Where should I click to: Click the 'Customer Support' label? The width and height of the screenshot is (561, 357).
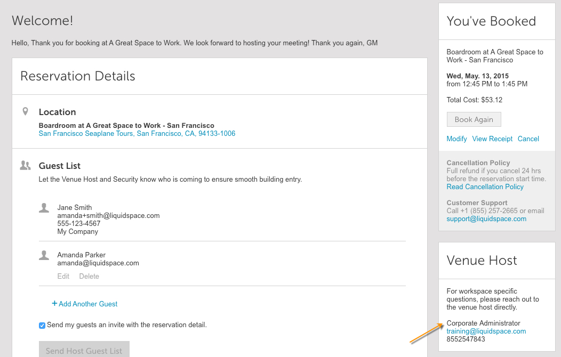[477, 203]
